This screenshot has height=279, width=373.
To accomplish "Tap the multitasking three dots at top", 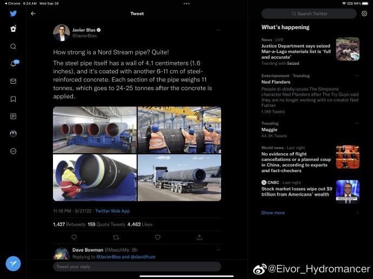I will [186, 4].
